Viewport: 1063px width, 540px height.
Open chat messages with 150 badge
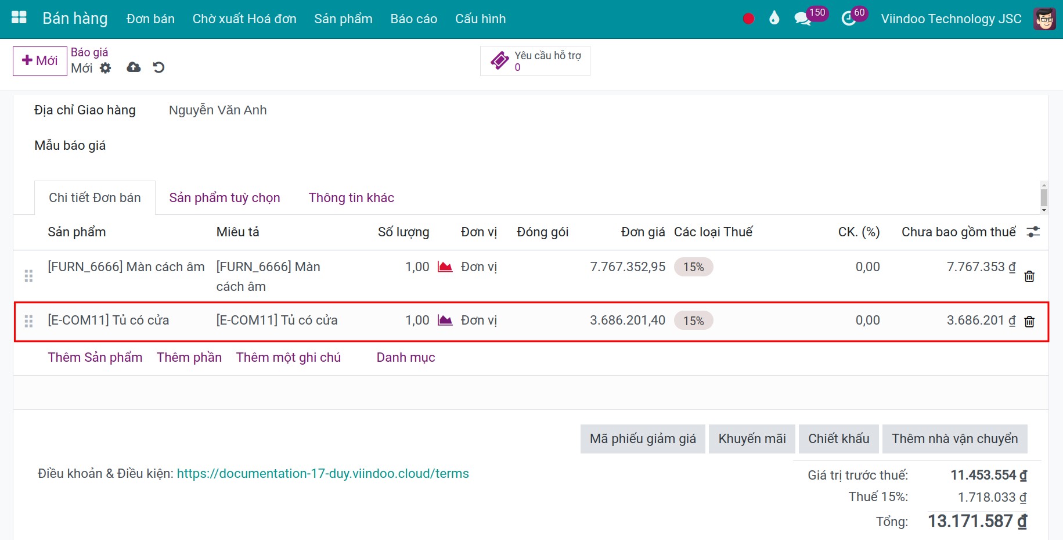point(803,19)
